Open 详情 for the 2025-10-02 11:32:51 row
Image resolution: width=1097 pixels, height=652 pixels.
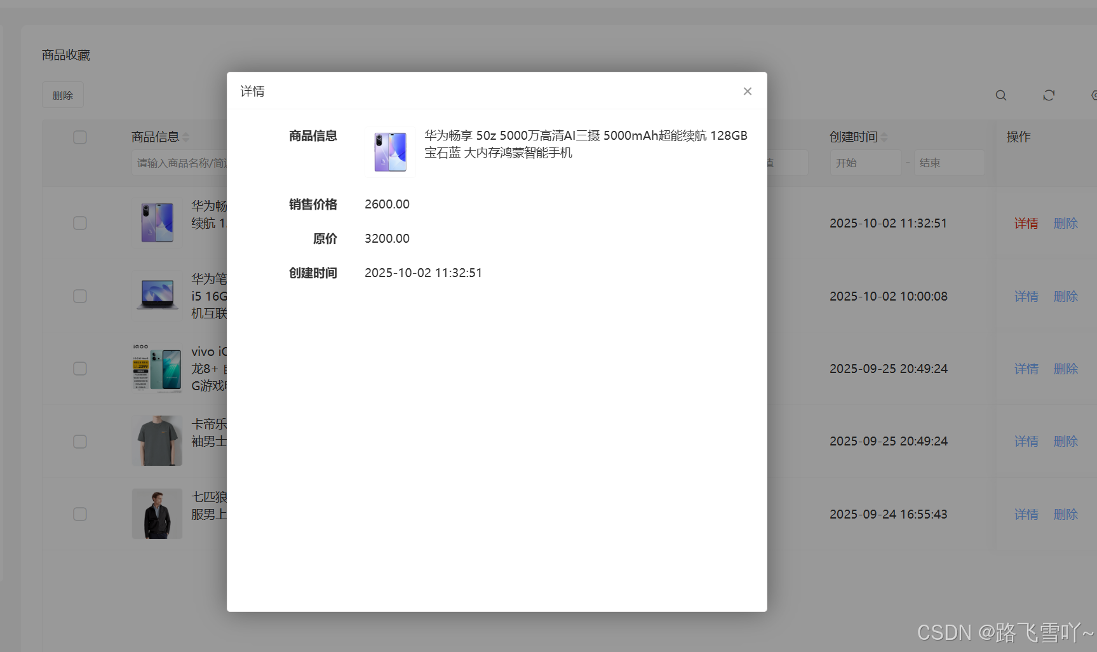point(1026,223)
